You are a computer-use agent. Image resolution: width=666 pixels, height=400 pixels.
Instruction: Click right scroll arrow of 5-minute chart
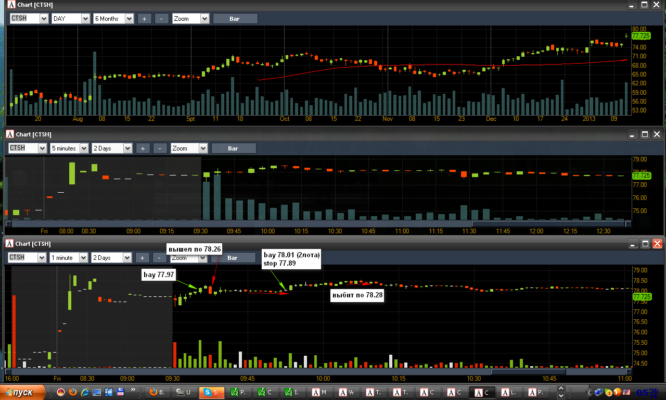tap(629, 223)
